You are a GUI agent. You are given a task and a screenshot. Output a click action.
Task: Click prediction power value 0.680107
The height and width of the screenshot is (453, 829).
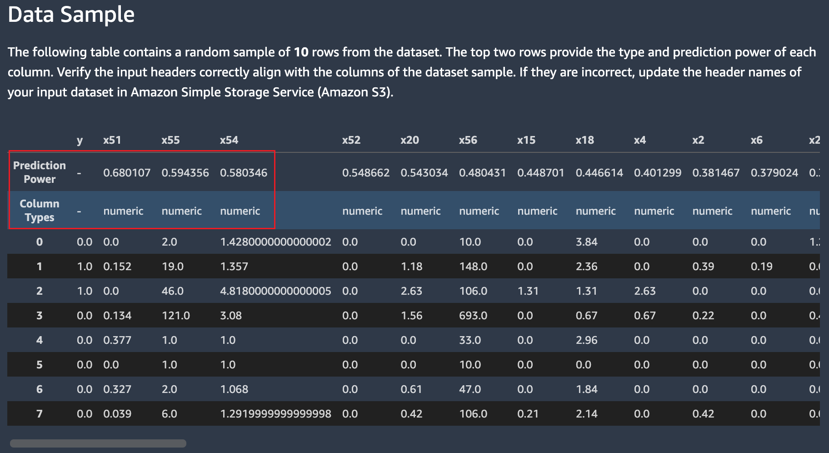pyautogui.click(x=127, y=173)
